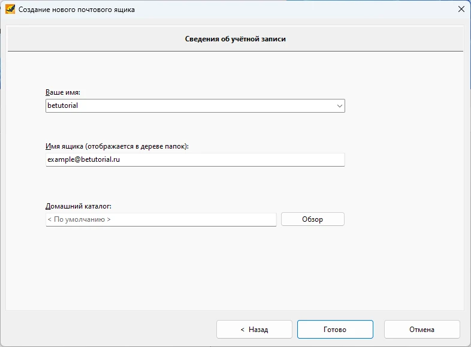Finish setup with the "Готово" button
Viewport: 471px width, 347px height.
pos(335,329)
